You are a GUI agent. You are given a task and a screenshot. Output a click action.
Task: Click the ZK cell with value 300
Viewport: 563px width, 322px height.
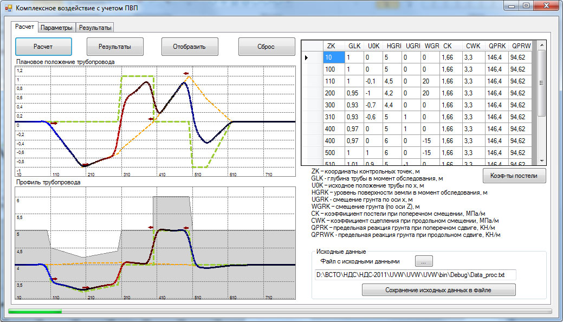pyautogui.click(x=334, y=105)
